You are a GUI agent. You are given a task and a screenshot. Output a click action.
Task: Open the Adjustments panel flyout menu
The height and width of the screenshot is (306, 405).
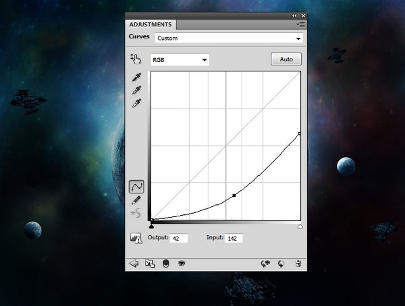(x=300, y=24)
